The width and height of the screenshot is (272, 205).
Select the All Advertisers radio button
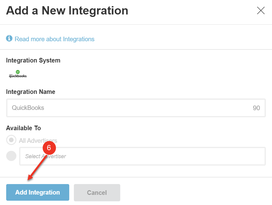click(11, 140)
